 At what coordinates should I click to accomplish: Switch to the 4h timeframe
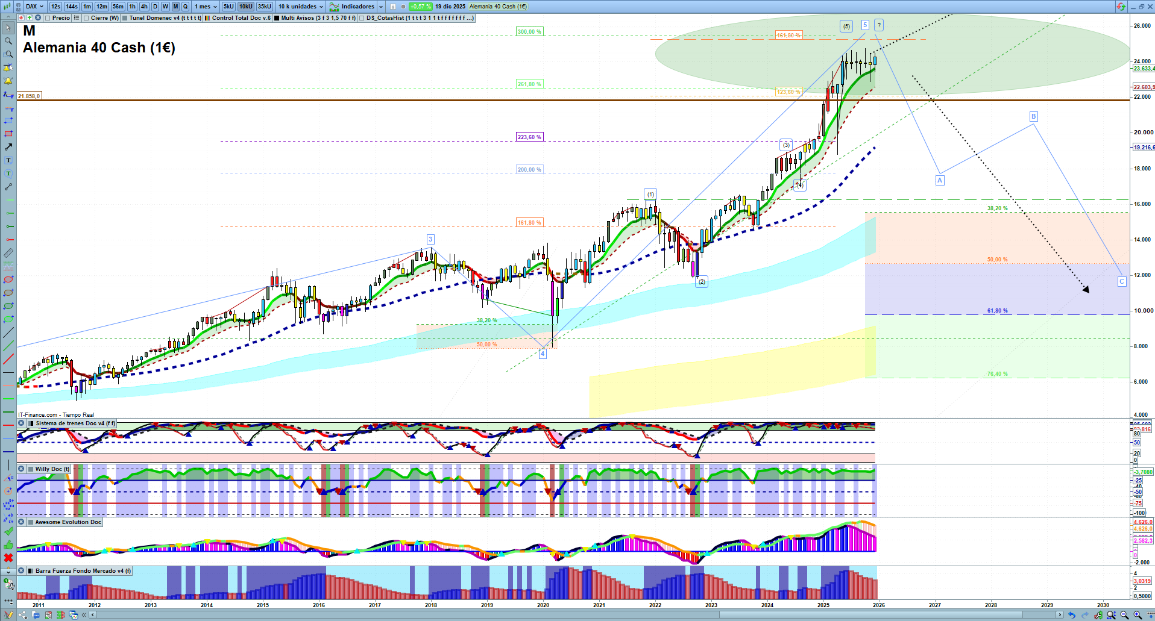(144, 7)
